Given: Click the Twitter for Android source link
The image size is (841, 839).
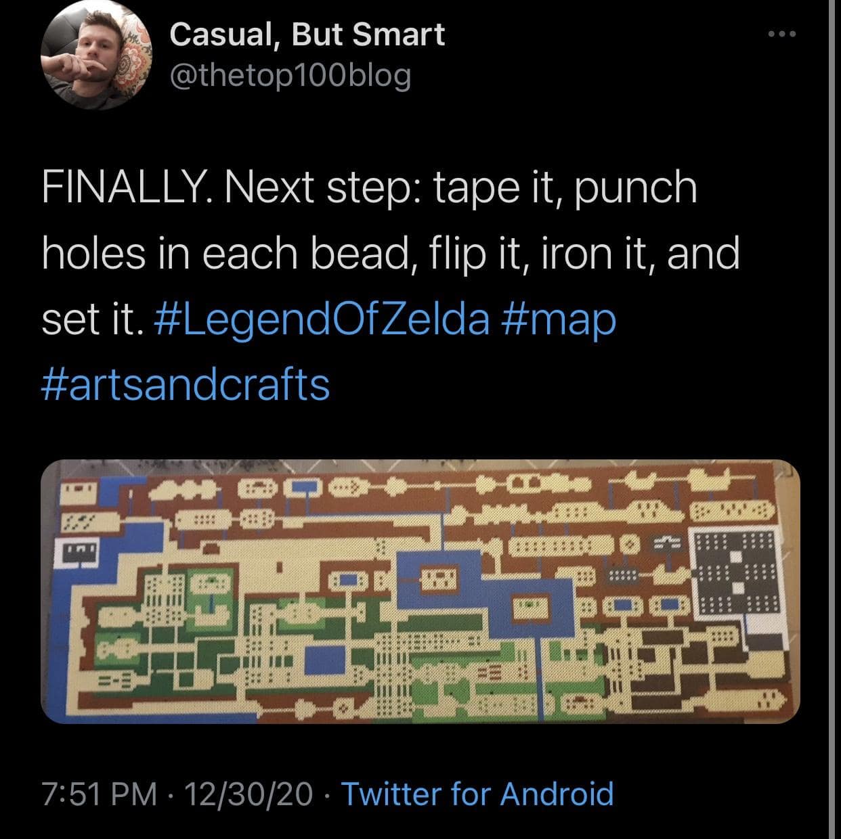Looking at the screenshot, I should (477, 794).
